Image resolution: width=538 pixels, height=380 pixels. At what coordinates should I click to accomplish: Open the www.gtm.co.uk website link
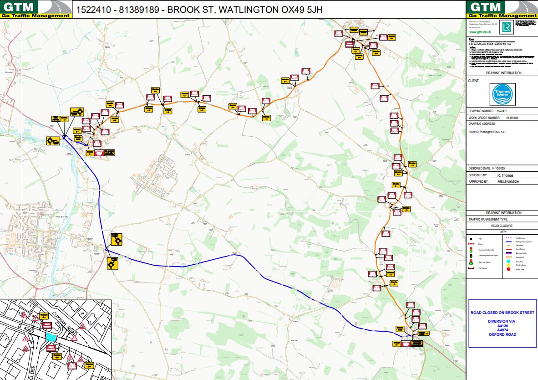point(479,32)
